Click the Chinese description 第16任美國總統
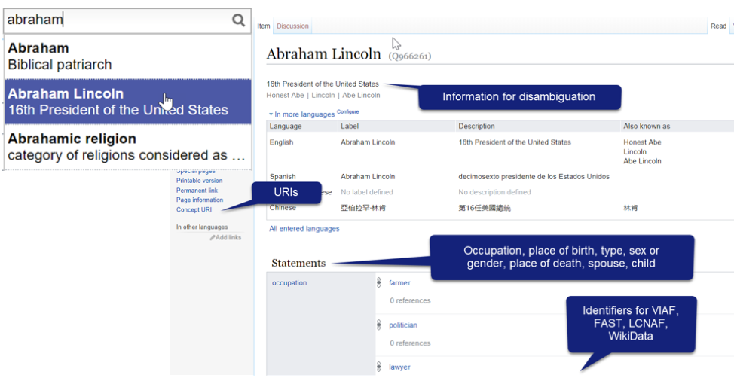The image size is (734, 378). click(485, 208)
